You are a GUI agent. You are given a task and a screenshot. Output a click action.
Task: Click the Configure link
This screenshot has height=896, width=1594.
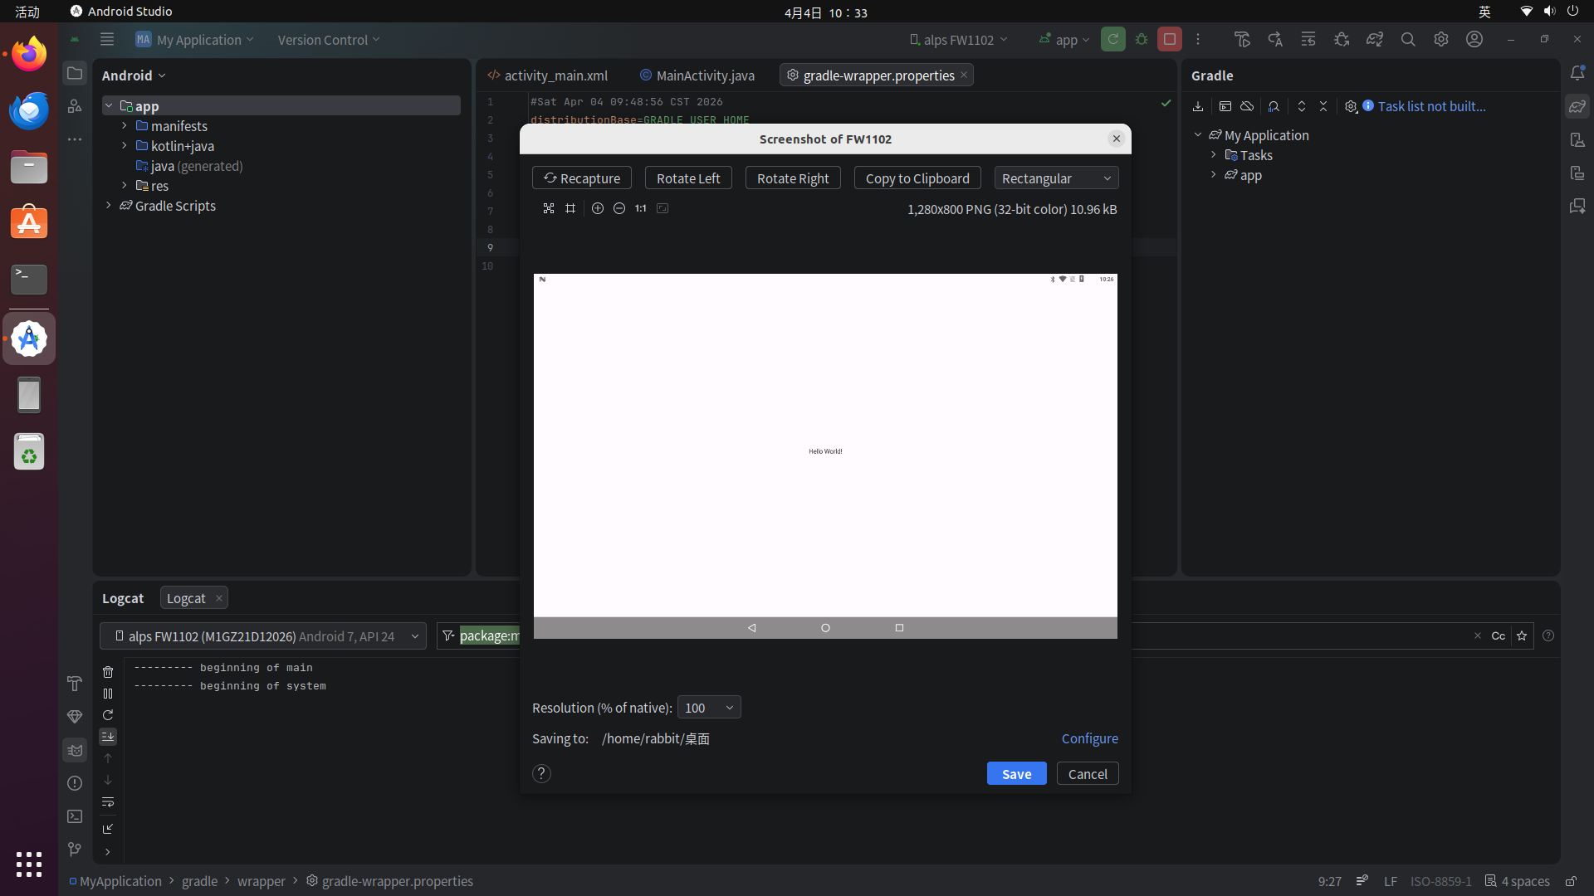[1089, 738]
